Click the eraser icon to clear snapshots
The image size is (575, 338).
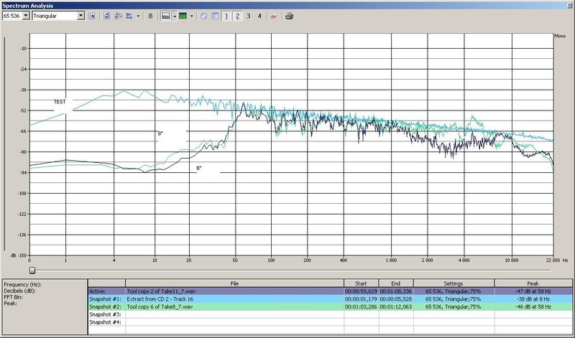[274, 15]
